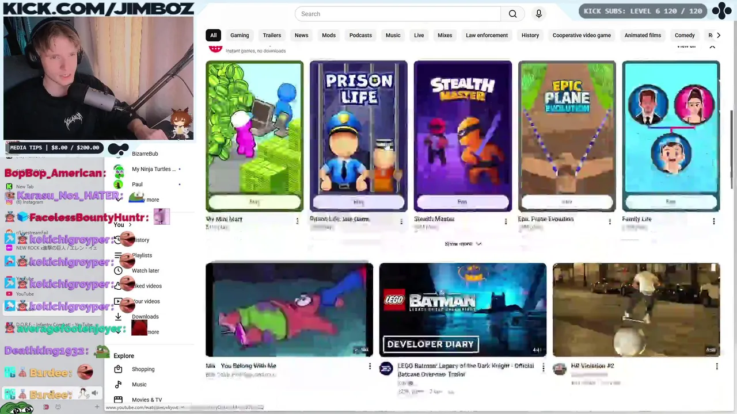The image size is (737, 414).
Task: Open options menu for HR Violation #2
Action: (x=717, y=366)
